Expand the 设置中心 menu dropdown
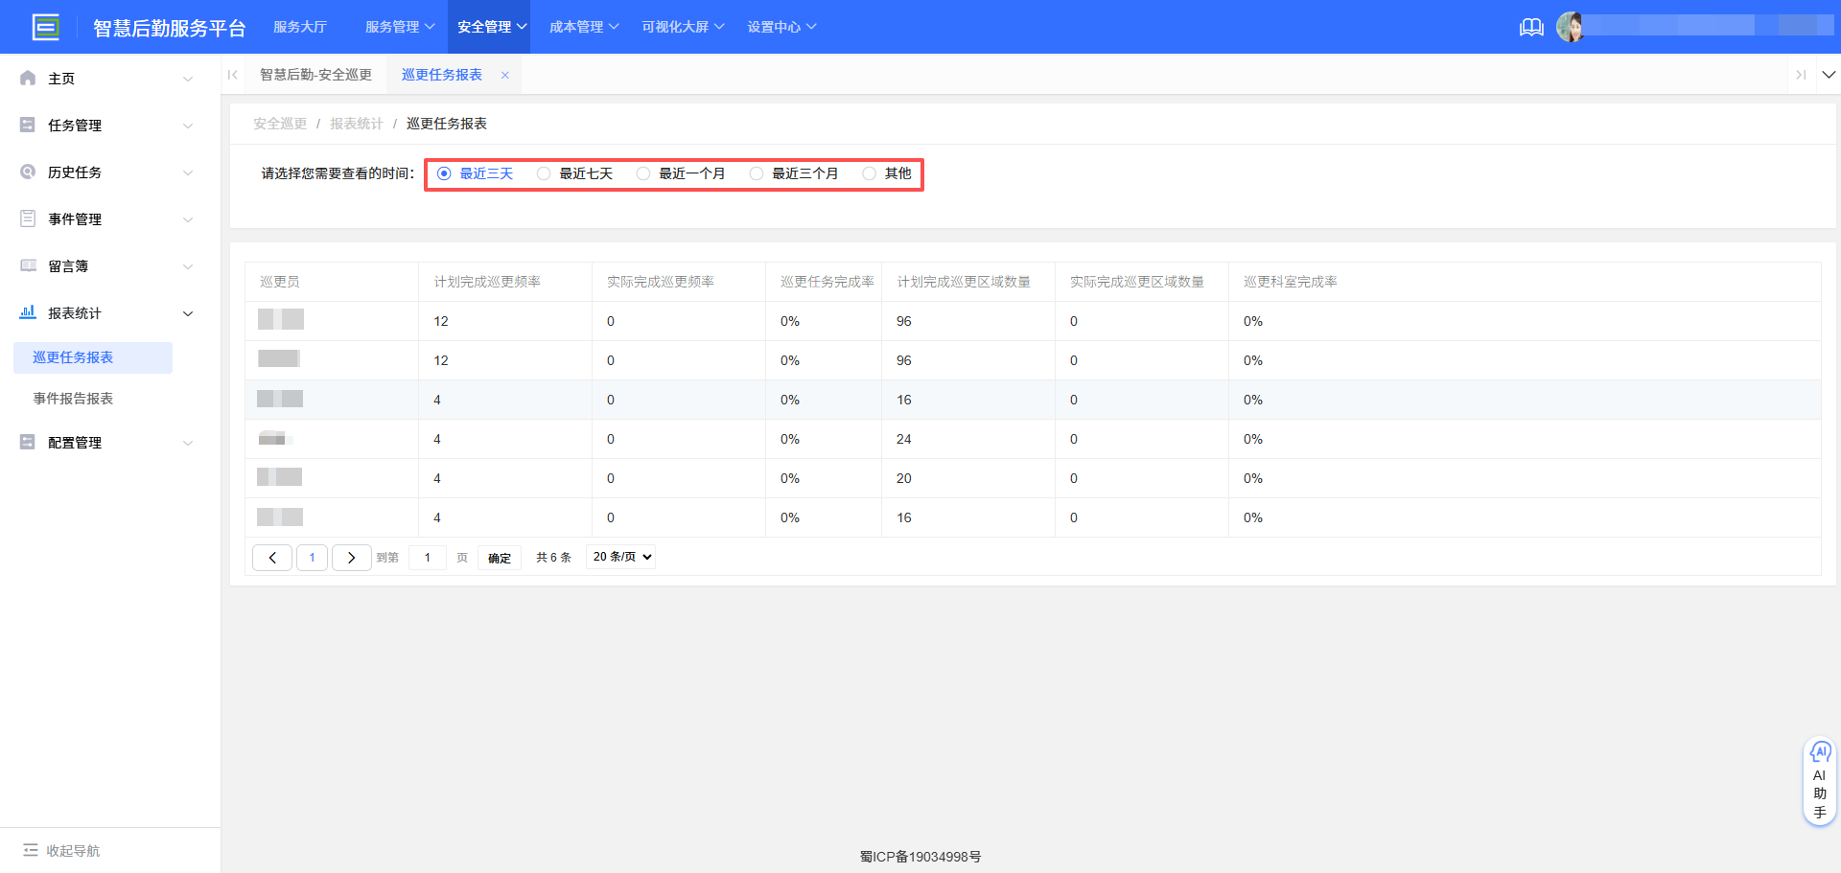This screenshot has height=873, width=1841. [x=782, y=26]
